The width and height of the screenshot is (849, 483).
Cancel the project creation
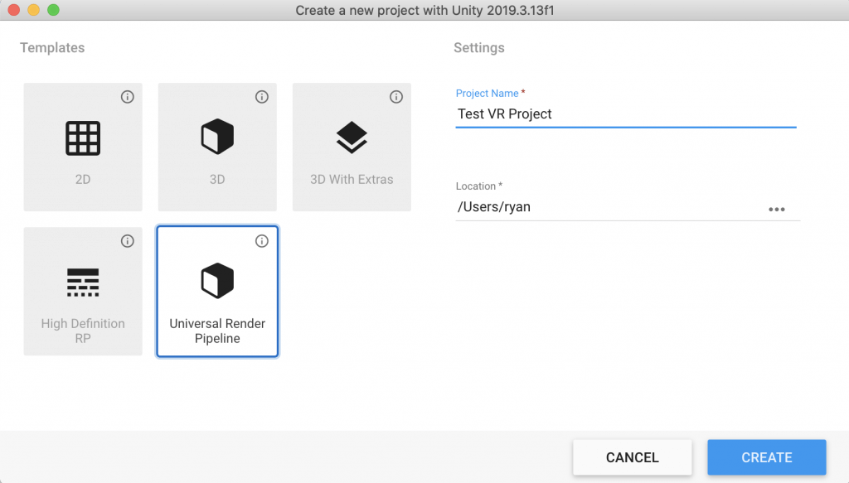pyautogui.click(x=632, y=456)
